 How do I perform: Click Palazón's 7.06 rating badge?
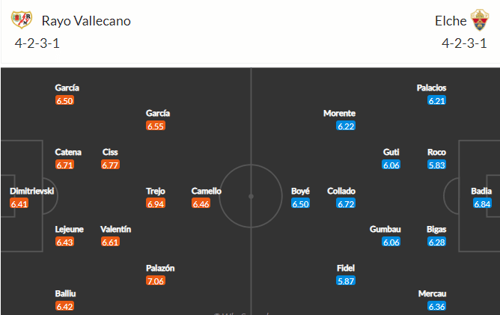coord(156,281)
